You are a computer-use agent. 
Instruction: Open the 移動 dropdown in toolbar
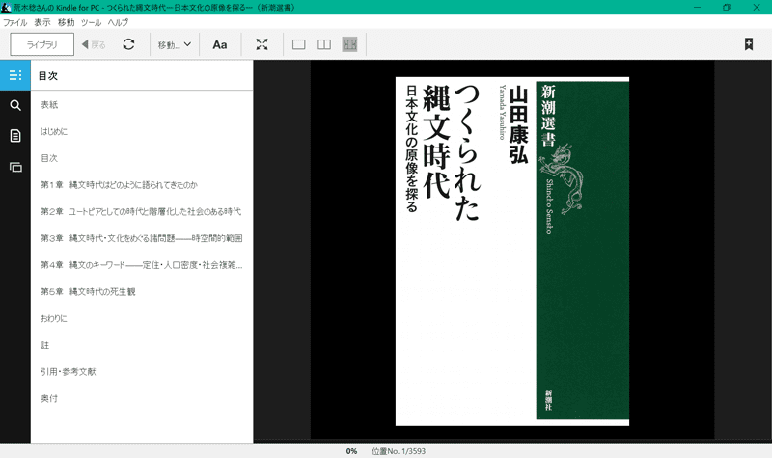point(175,44)
